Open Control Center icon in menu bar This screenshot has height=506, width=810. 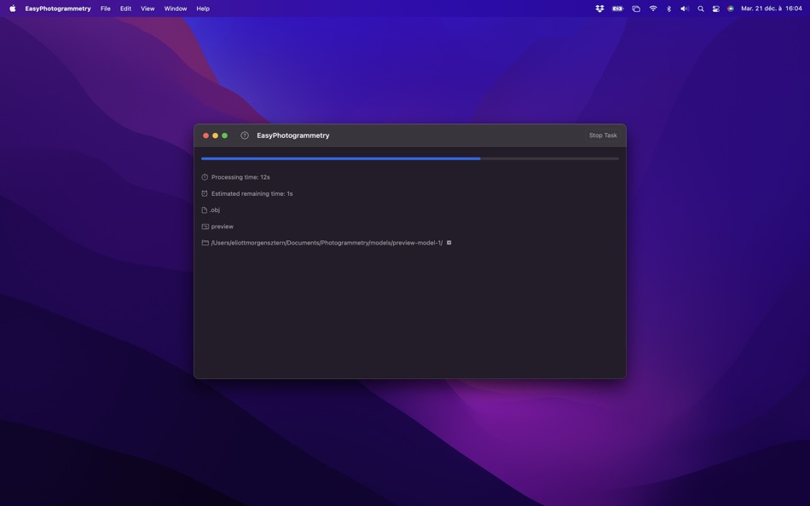pos(715,9)
